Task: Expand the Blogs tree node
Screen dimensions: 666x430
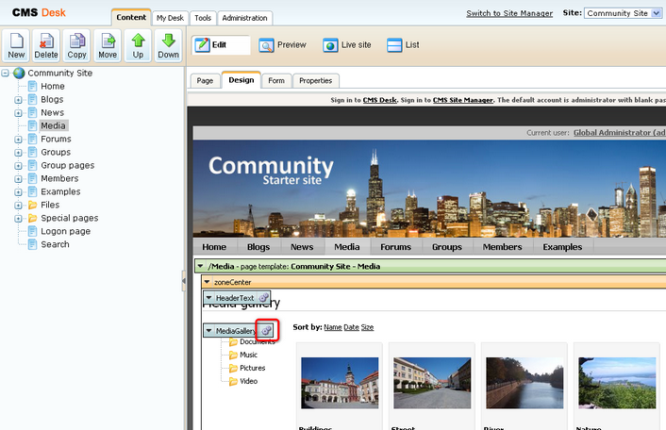Action: (18, 100)
